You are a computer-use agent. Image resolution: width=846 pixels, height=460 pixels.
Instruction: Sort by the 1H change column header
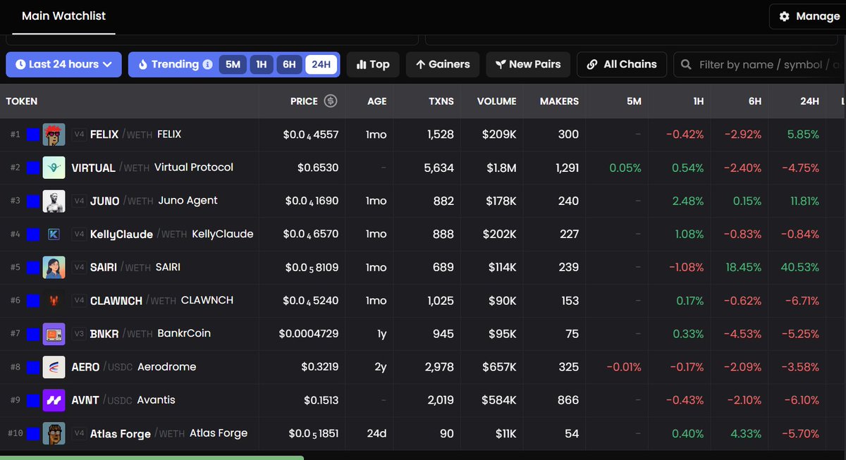pos(698,101)
